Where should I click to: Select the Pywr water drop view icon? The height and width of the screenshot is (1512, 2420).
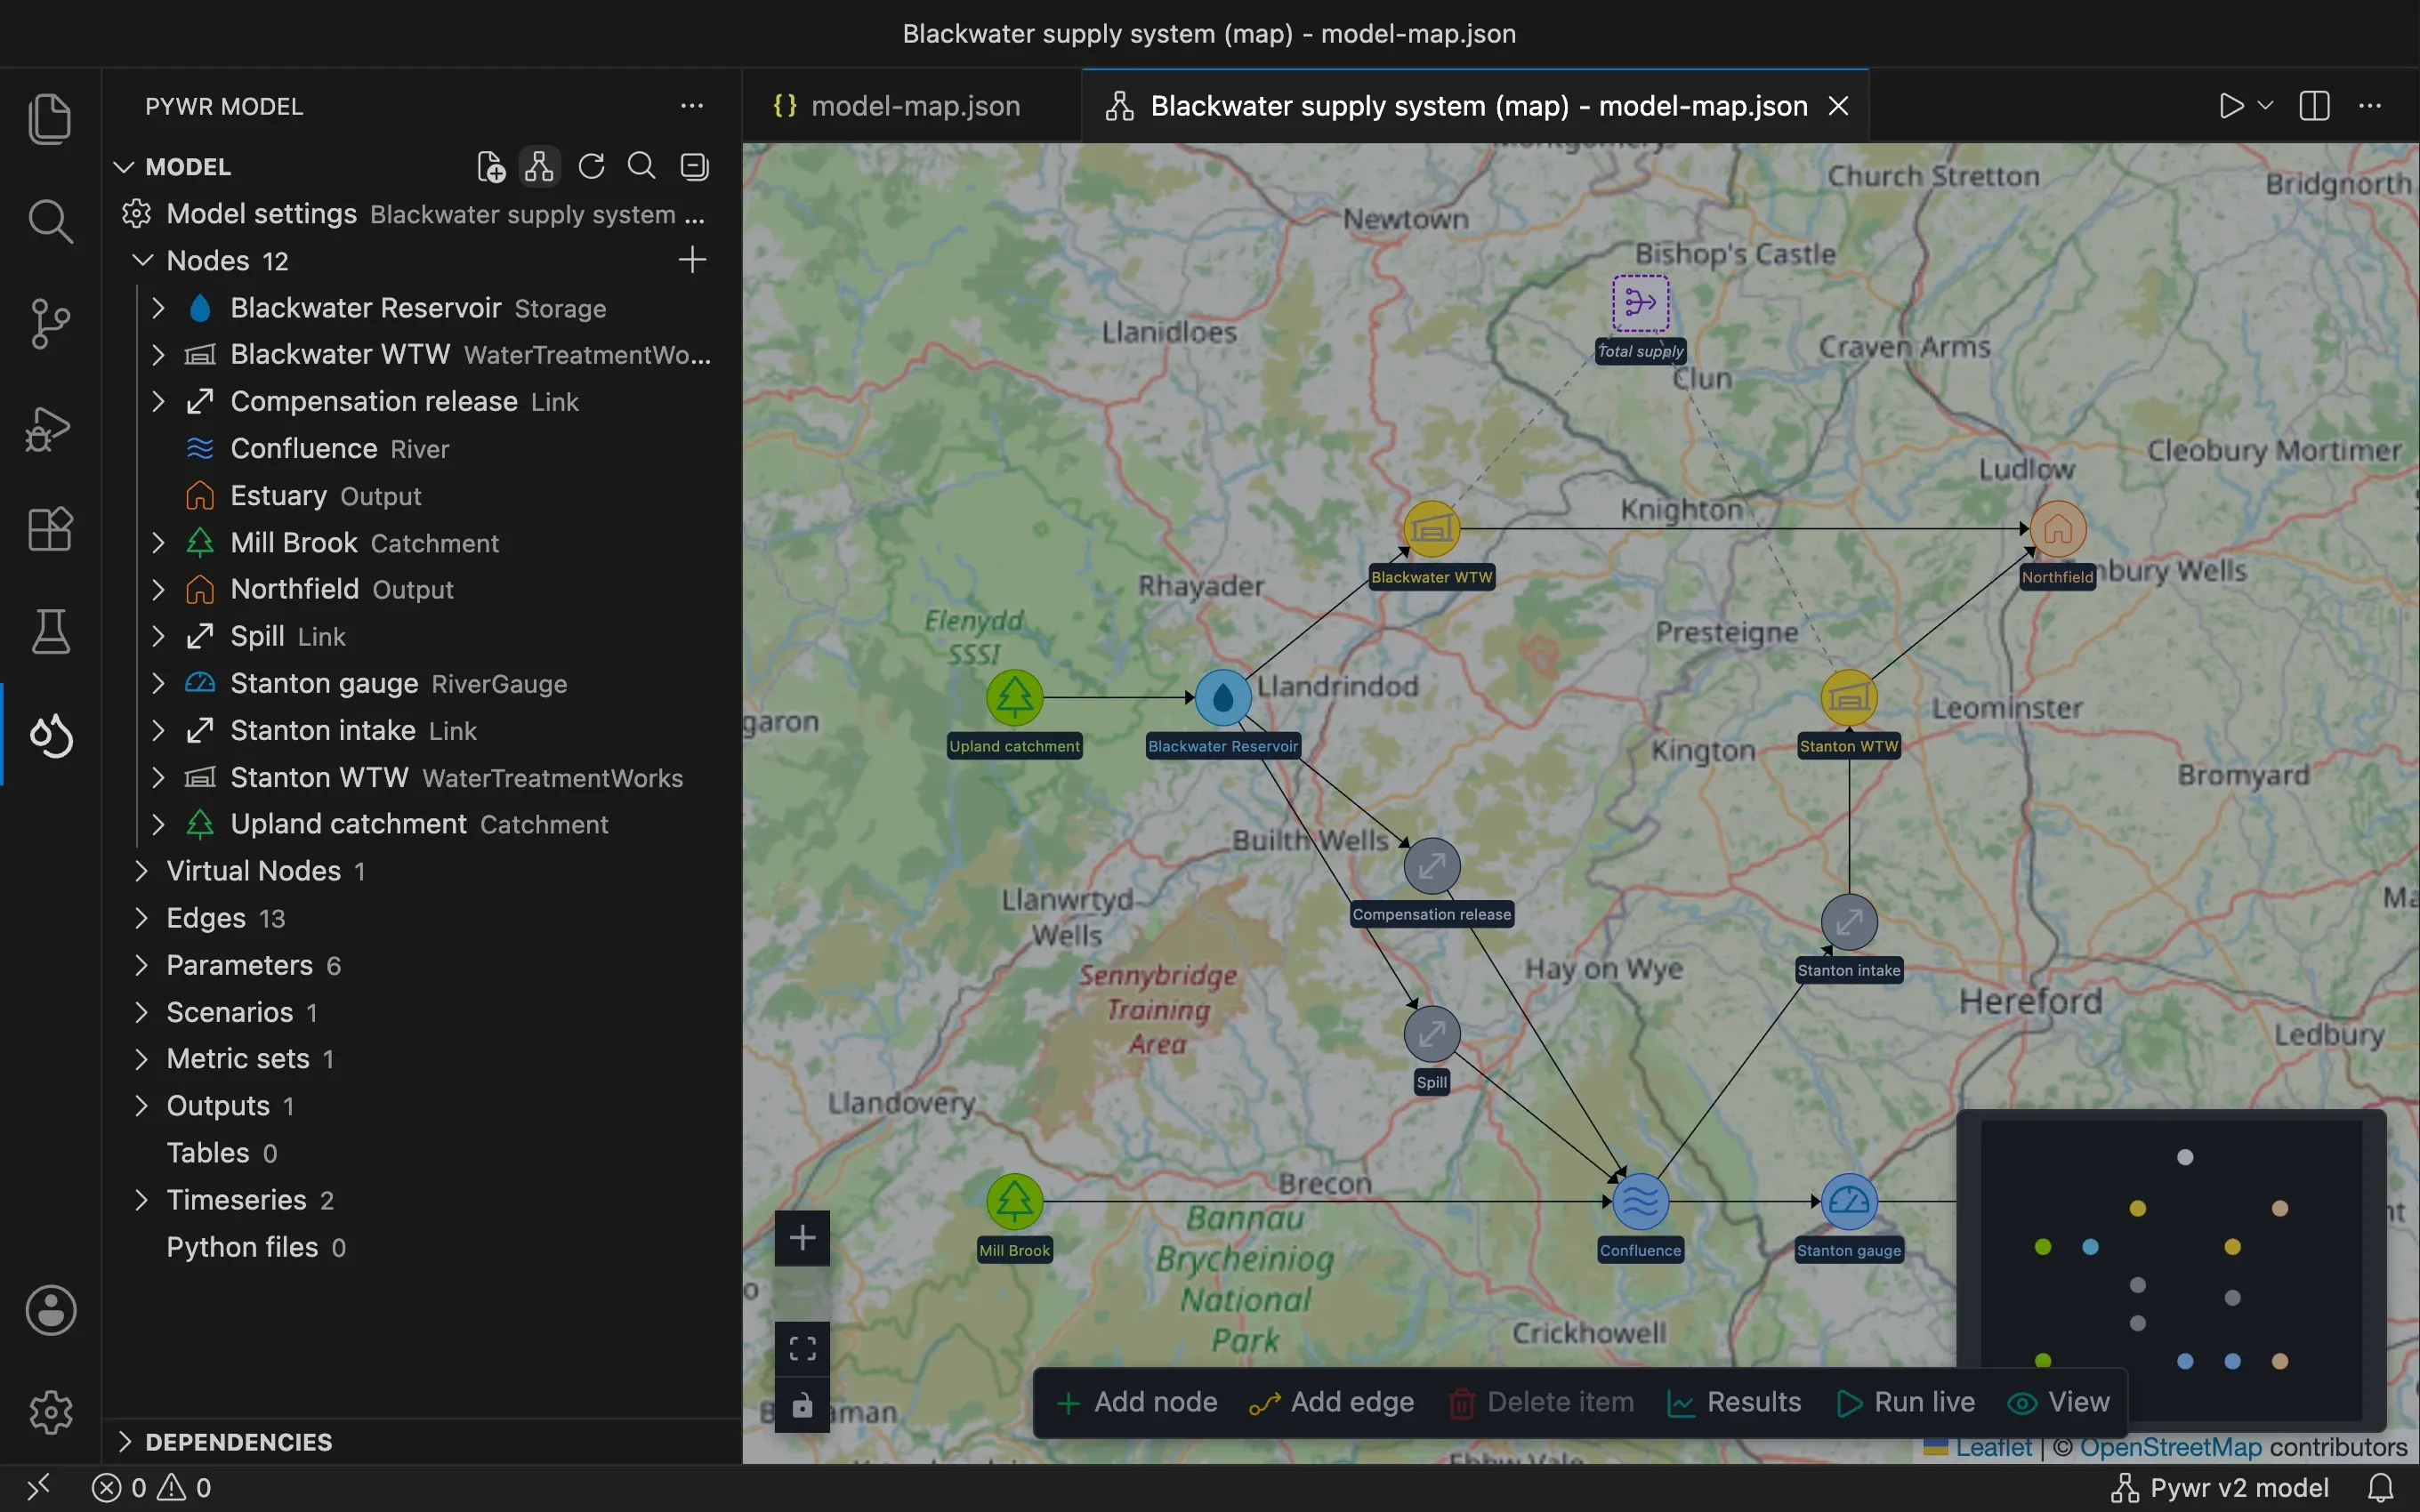pyautogui.click(x=50, y=736)
